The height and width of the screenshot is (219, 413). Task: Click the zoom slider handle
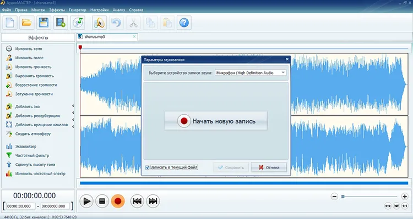[x=343, y=196]
